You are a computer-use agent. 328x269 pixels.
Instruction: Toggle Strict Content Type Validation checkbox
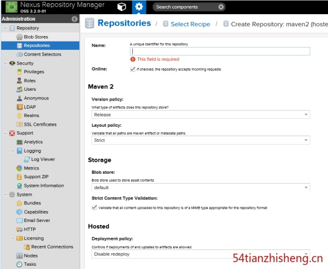[94, 208]
